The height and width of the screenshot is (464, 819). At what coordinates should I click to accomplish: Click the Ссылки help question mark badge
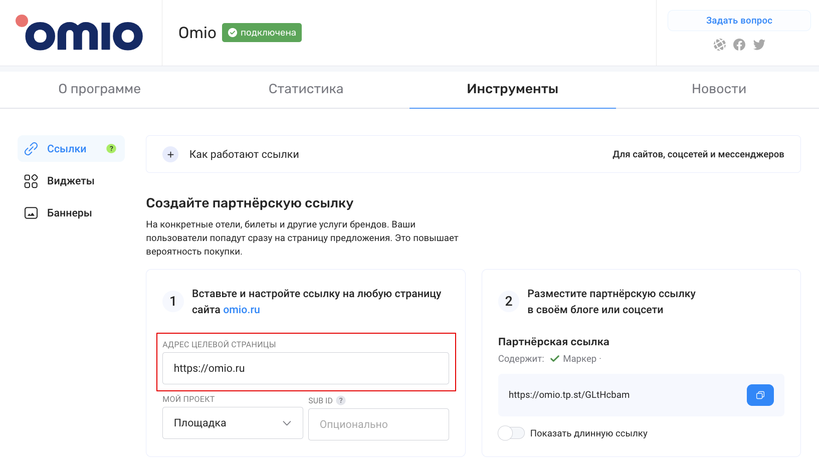coord(111,149)
